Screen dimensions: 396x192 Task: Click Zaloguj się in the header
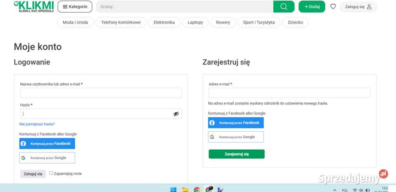358,7
